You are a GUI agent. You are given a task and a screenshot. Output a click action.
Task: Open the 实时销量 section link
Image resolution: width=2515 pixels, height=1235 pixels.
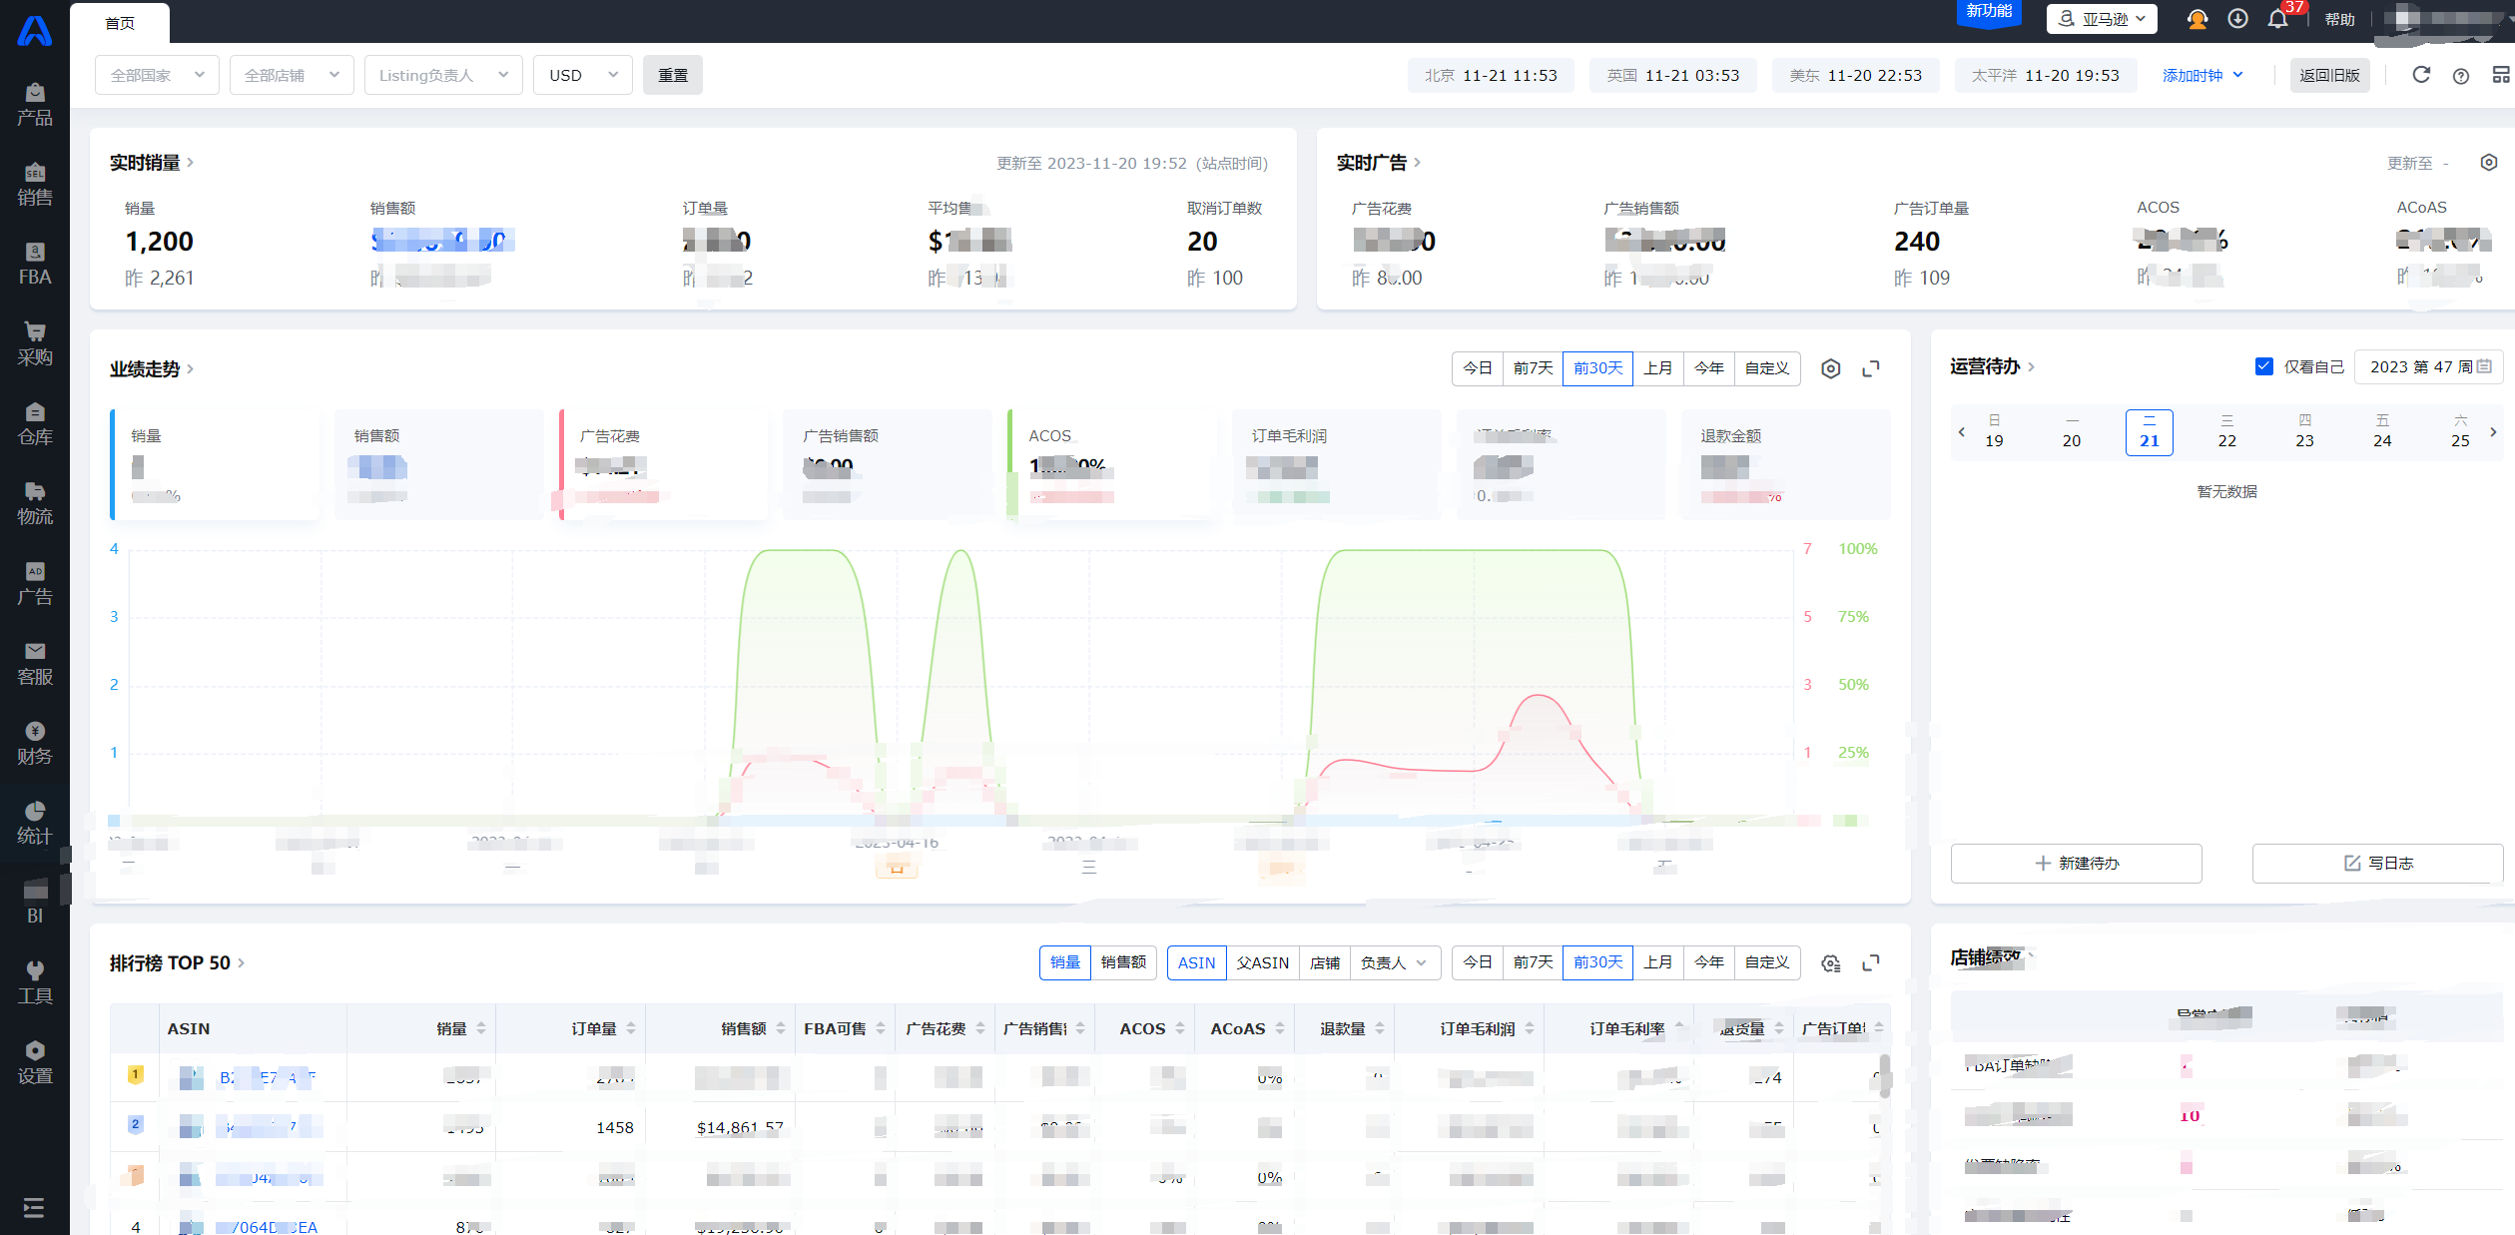[x=152, y=163]
